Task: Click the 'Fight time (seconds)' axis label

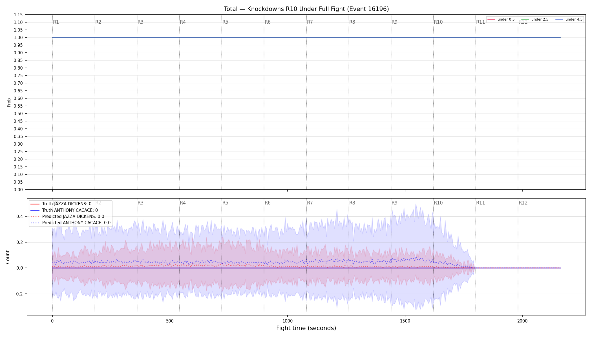Action: [306, 328]
